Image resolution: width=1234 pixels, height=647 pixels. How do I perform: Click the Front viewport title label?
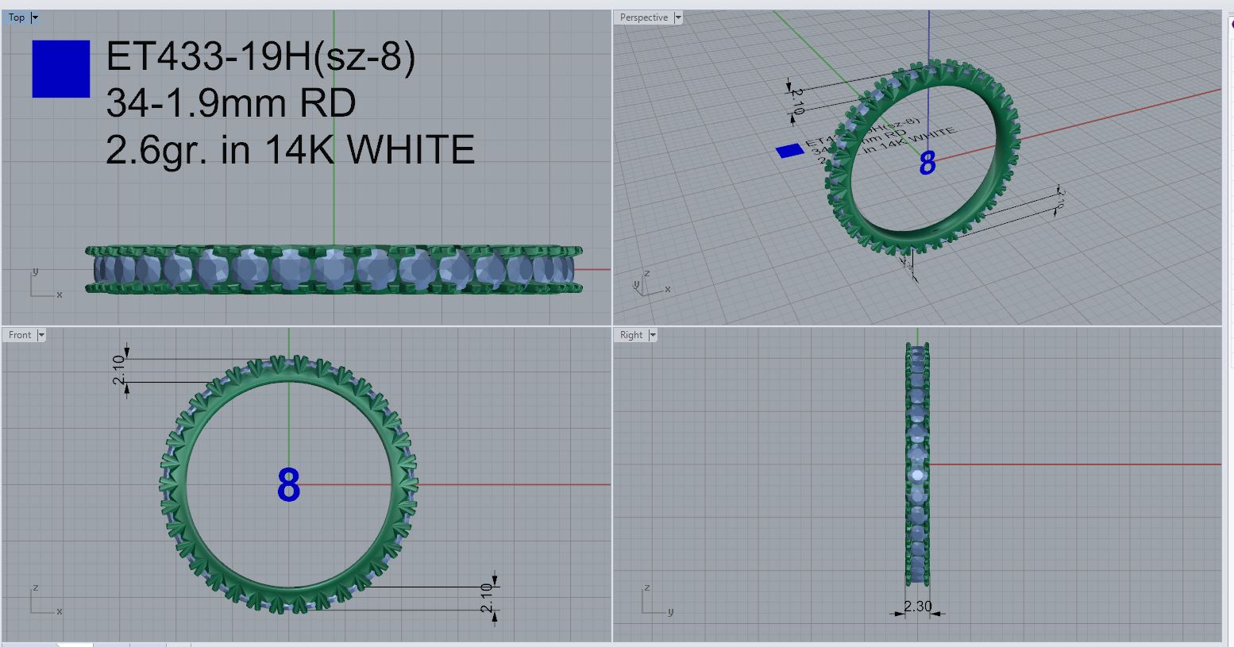coord(20,335)
